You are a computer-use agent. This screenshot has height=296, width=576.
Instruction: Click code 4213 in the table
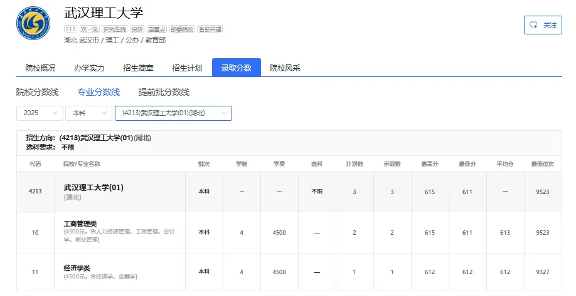pyautogui.click(x=35, y=191)
